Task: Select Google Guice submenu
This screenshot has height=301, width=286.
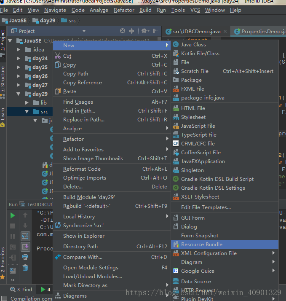Action: click(x=225, y=271)
